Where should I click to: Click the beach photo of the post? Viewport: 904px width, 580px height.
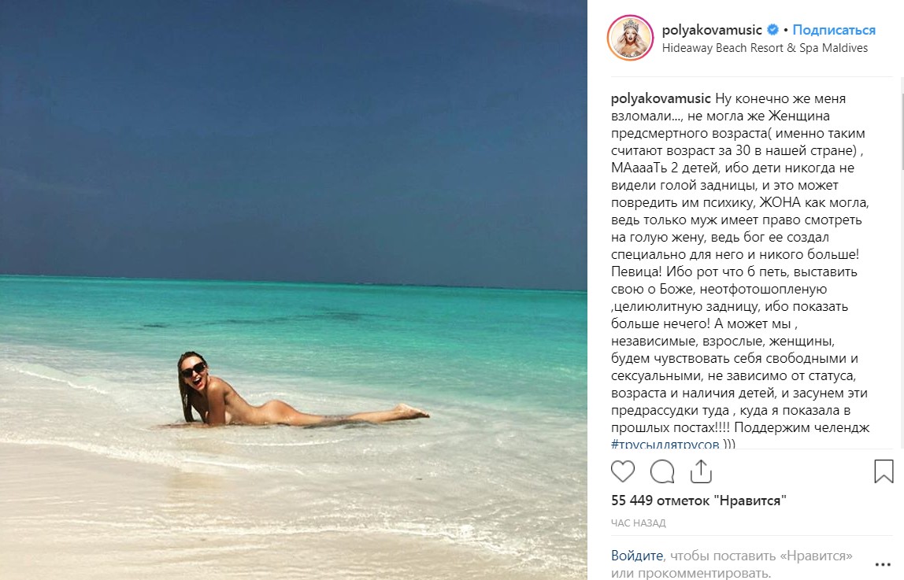point(294,290)
